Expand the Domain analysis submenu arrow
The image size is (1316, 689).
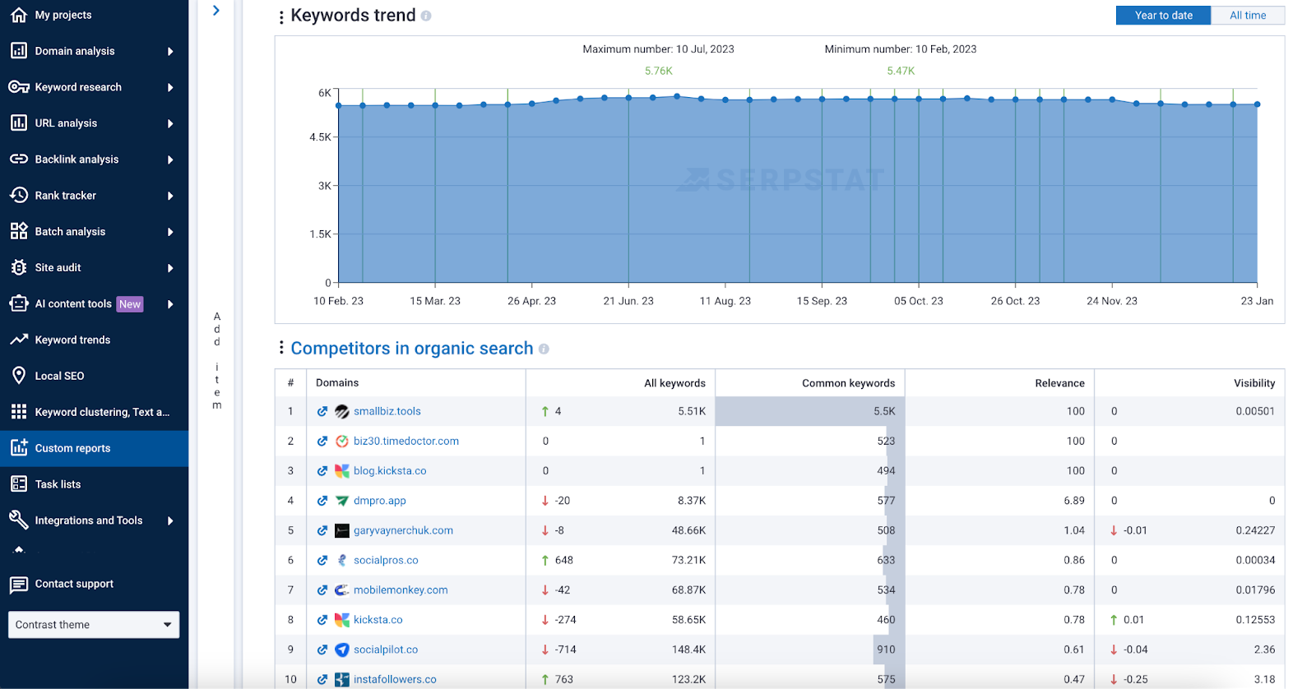click(x=170, y=51)
